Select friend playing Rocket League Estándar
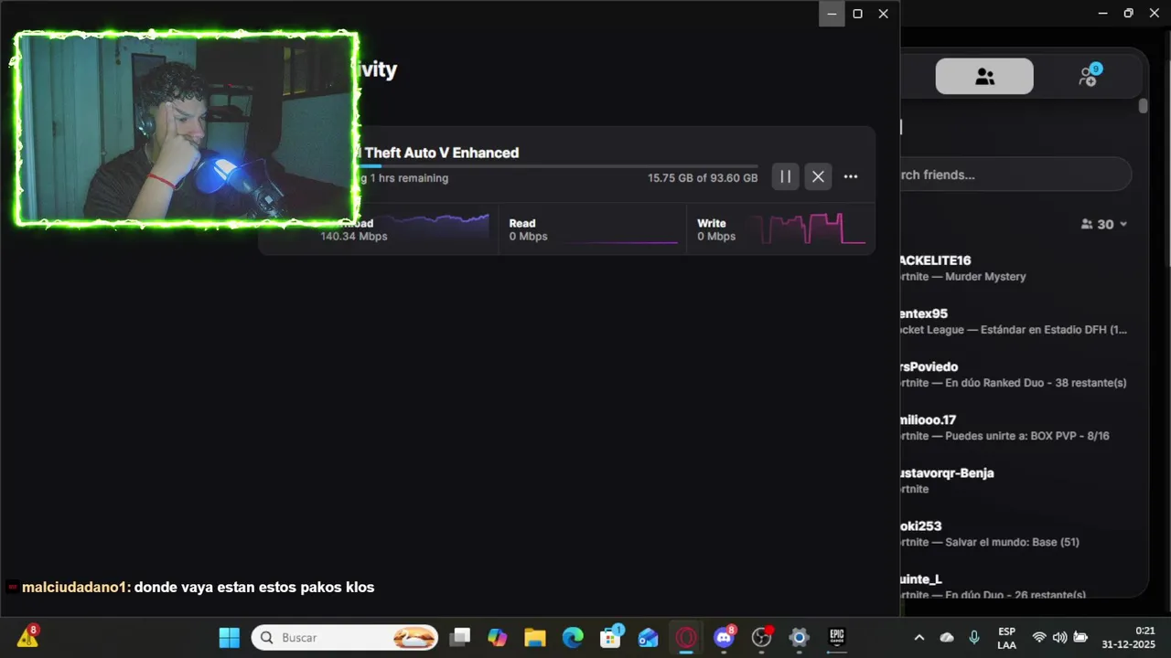This screenshot has height=658, width=1171. 1015,321
